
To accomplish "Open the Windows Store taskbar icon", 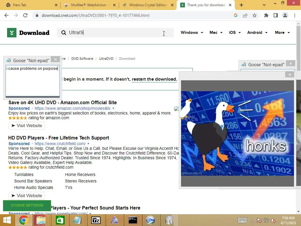I will pos(60,220).
